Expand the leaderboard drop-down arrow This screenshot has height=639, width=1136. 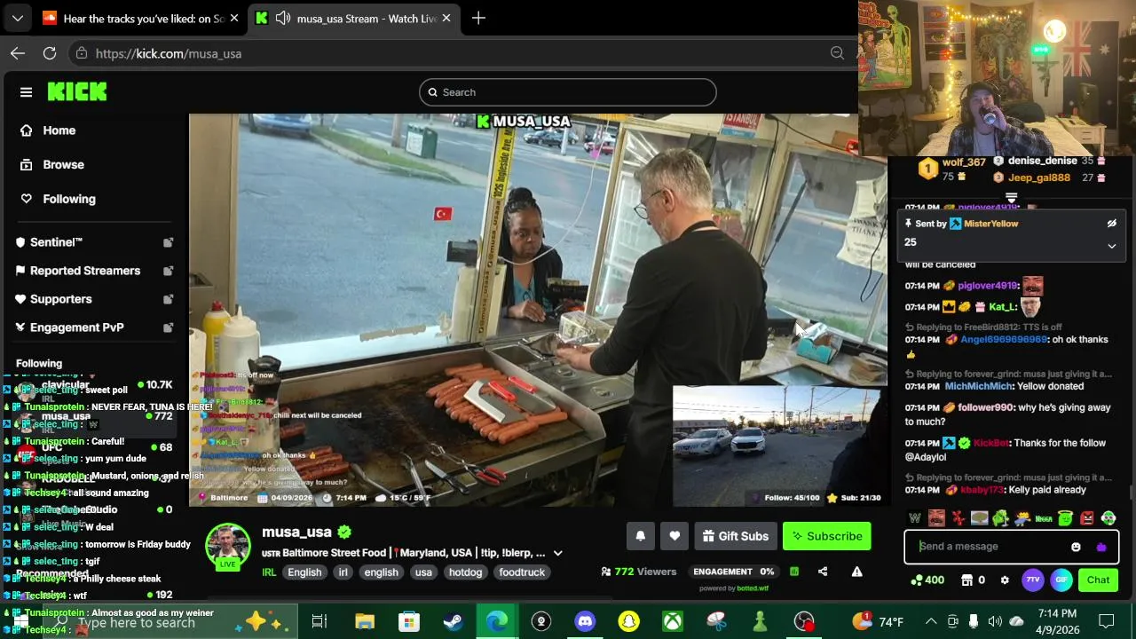[x=1011, y=198]
